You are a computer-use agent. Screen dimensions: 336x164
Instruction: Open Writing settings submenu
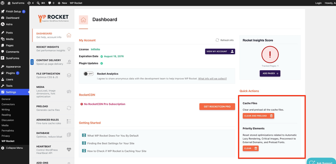(x=6, y=110)
